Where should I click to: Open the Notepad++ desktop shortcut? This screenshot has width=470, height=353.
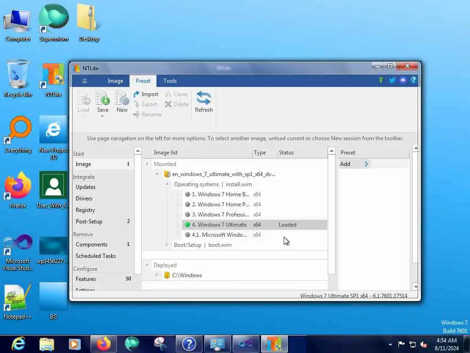(18, 301)
